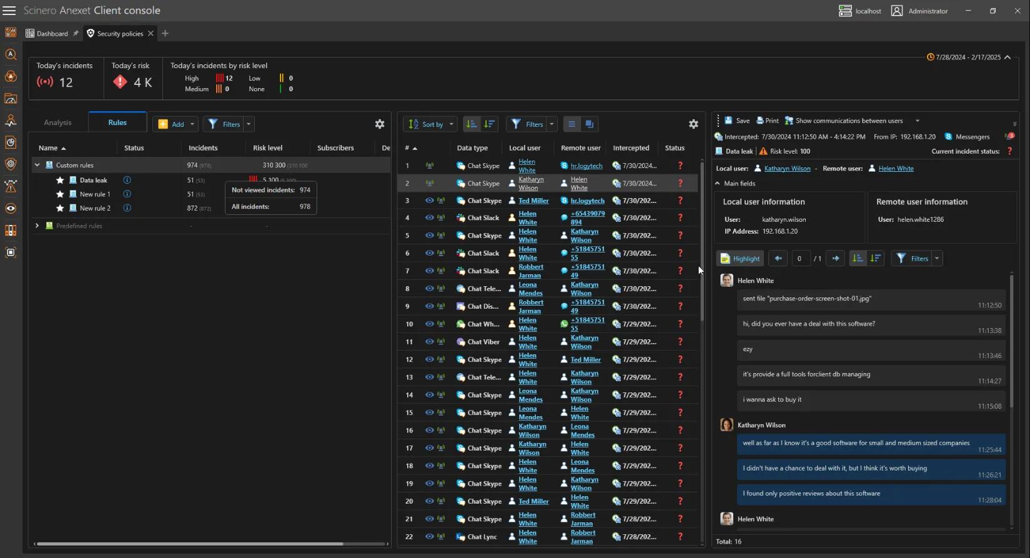Image resolution: width=1030 pixels, height=558 pixels.
Task: Click the Highlight button
Action: [x=741, y=258]
